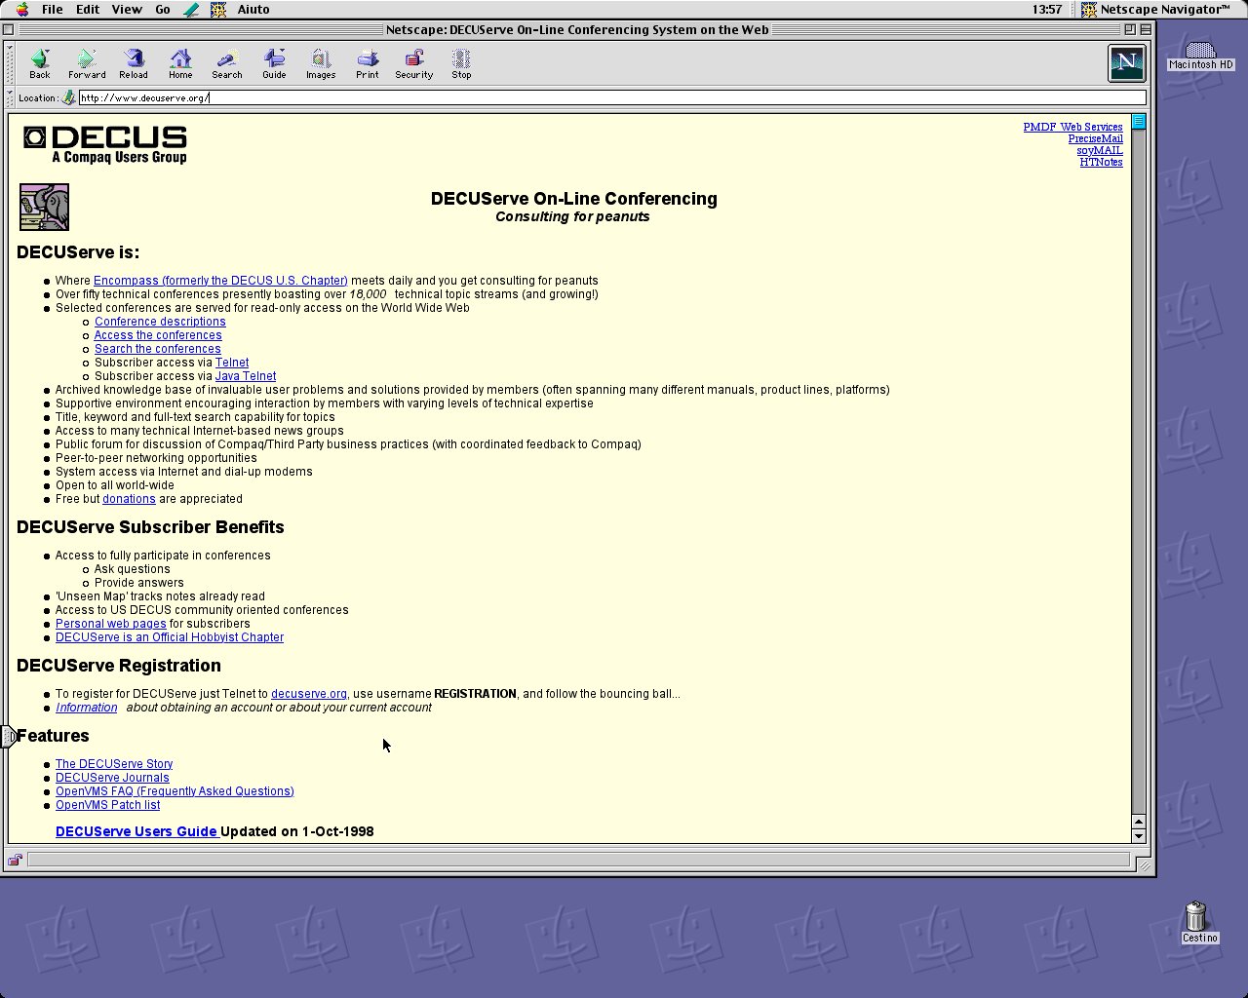Click the Netscape component menu icon
Image resolution: width=1248 pixels, height=998 pixels.
218,10
